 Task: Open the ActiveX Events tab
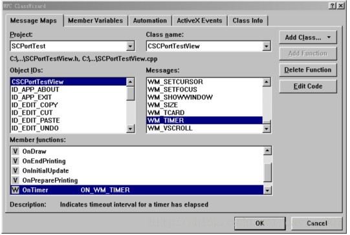click(x=199, y=21)
